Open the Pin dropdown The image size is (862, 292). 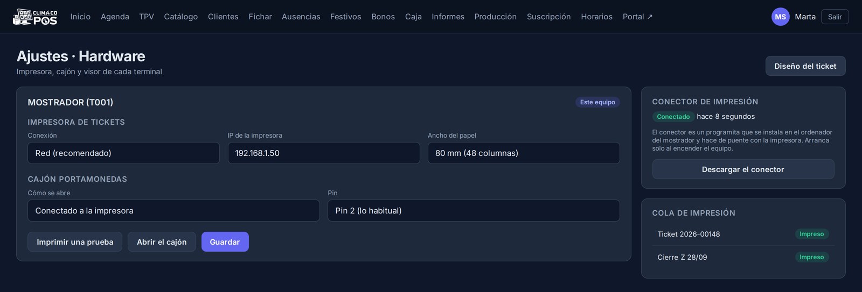click(x=474, y=211)
